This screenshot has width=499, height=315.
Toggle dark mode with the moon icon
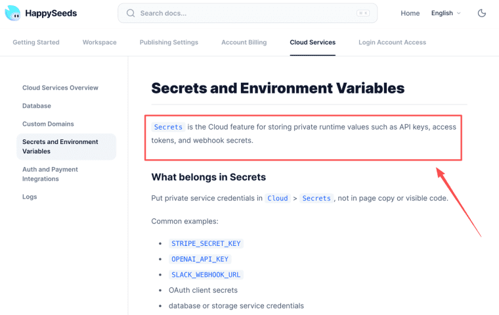pos(482,13)
